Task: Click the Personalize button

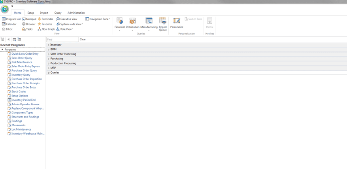Action: point(177,23)
